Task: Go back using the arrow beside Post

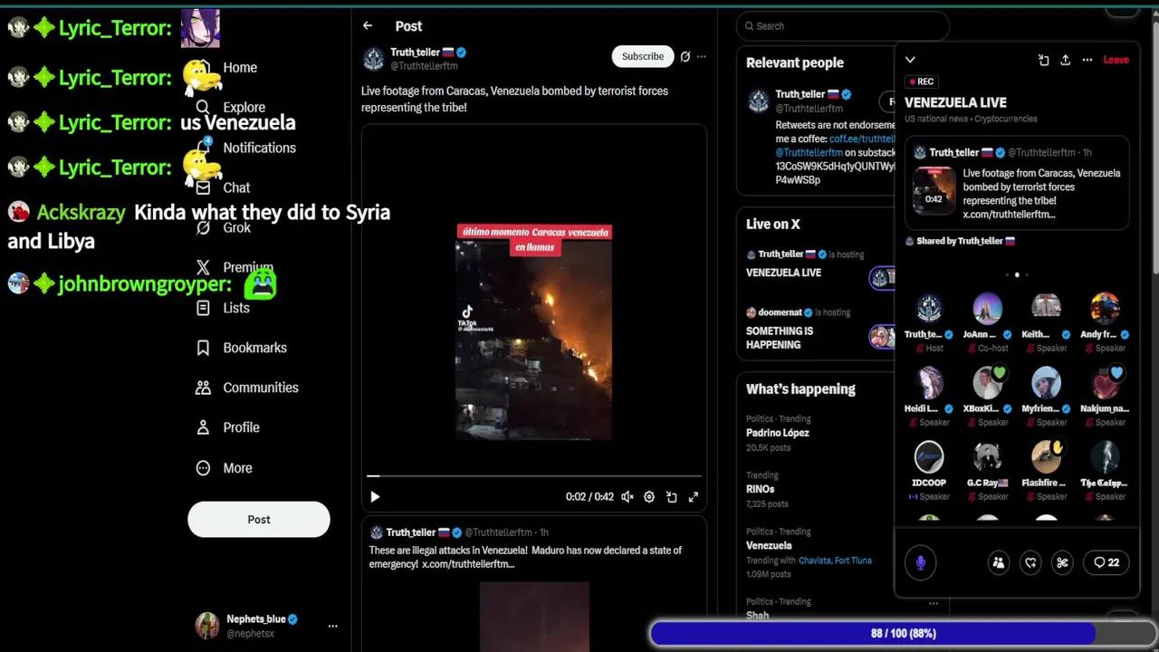Action: point(368,26)
